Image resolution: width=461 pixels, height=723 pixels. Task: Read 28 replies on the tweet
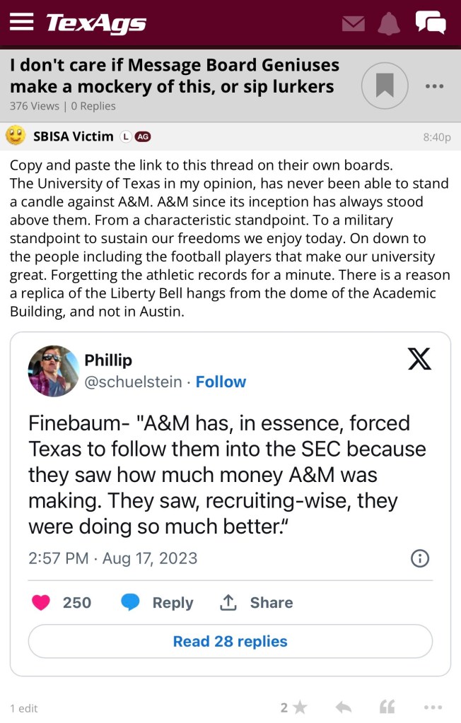coord(230,642)
